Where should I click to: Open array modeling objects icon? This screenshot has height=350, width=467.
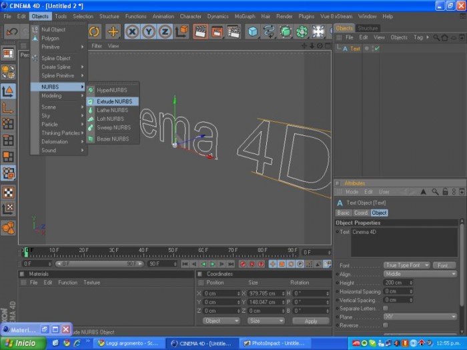point(302,31)
